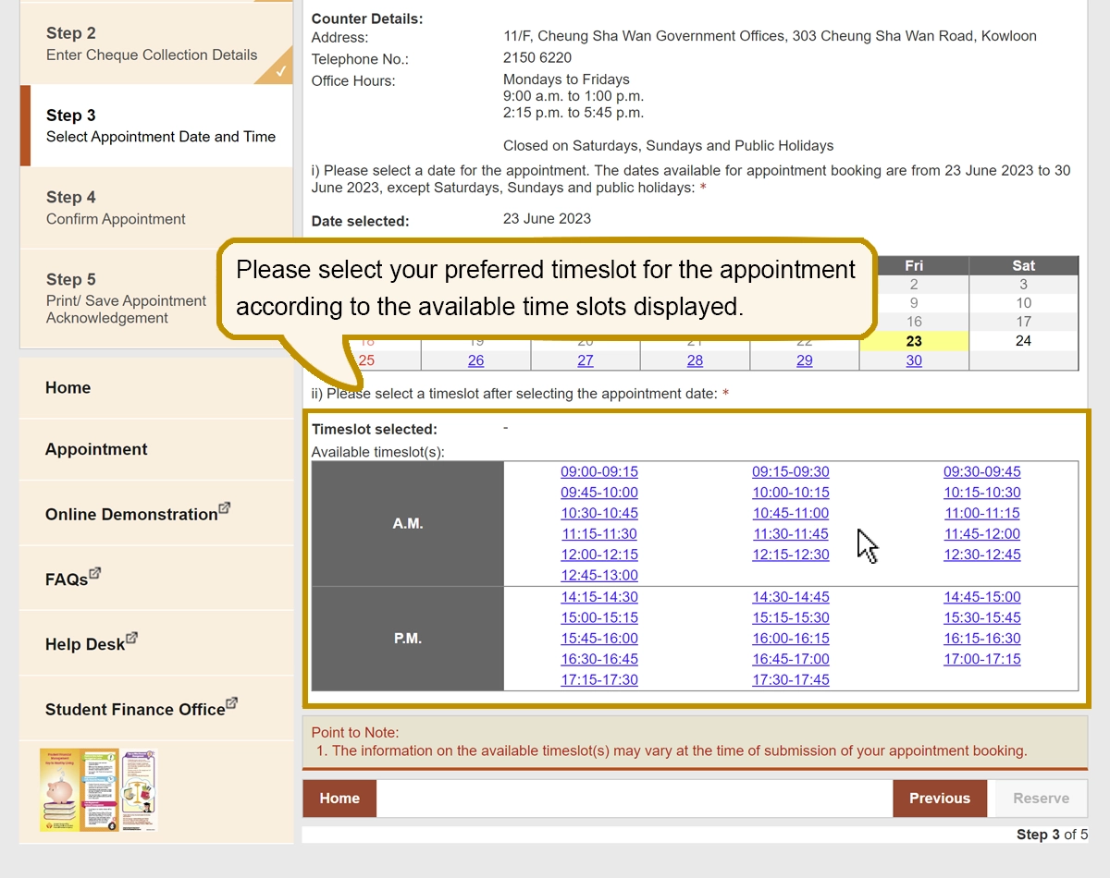This screenshot has height=878, width=1110.
Task: Choose the 11:30-11:45 timeslot
Action: pos(791,533)
